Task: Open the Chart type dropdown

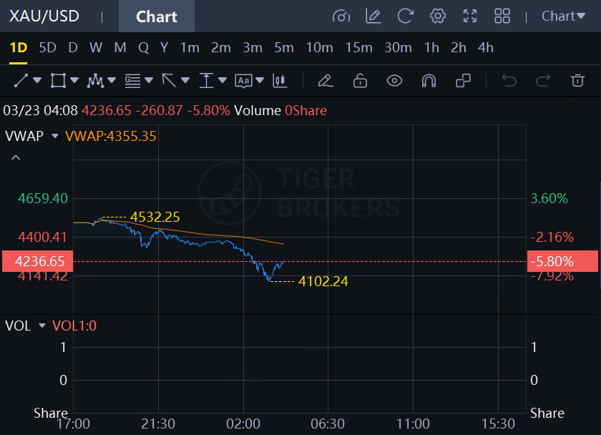Action: pos(563,16)
